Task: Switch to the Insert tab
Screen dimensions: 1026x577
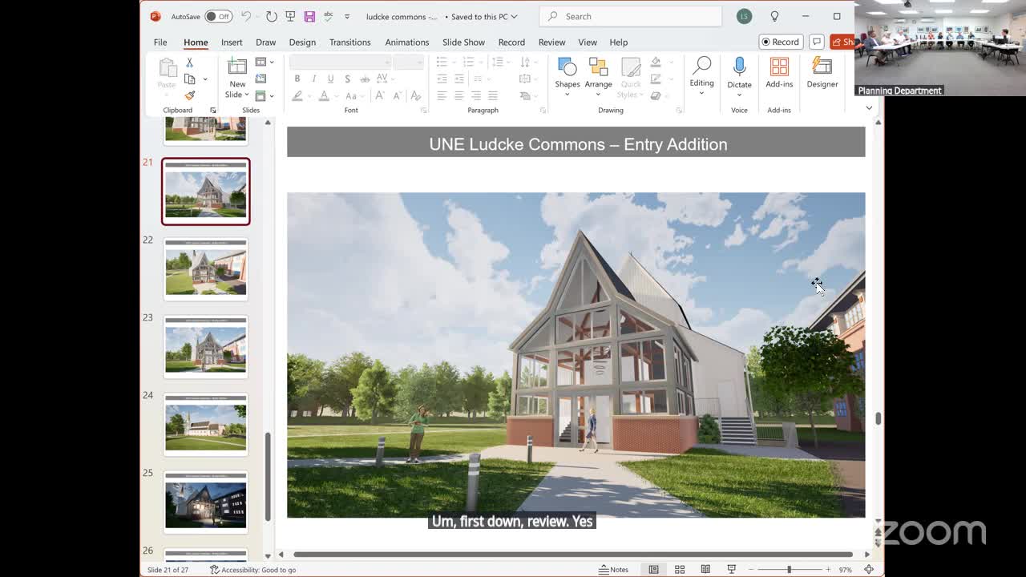Action: [x=232, y=42]
